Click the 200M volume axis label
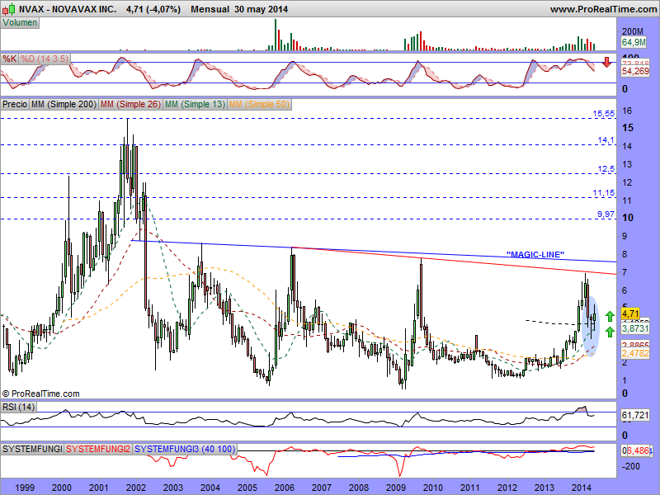Screen dimensions: 660x495 point(633,31)
